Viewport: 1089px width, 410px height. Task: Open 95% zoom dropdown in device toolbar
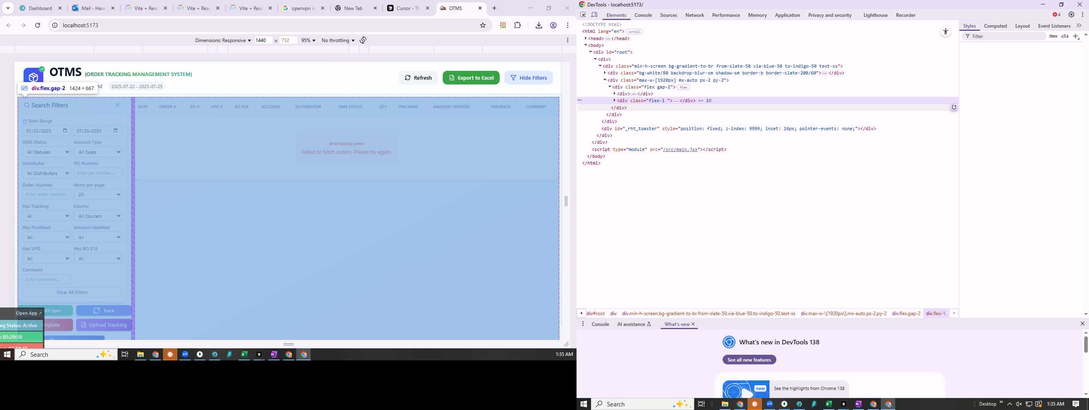coord(308,40)
